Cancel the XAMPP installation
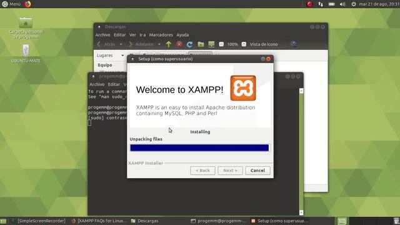The width and height of the screenshot is (400, 225). coord(257,171)
